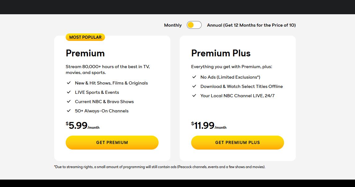Click checkmark beside Your Local NBC Channel
355x187 pixels.
[194, 96]
